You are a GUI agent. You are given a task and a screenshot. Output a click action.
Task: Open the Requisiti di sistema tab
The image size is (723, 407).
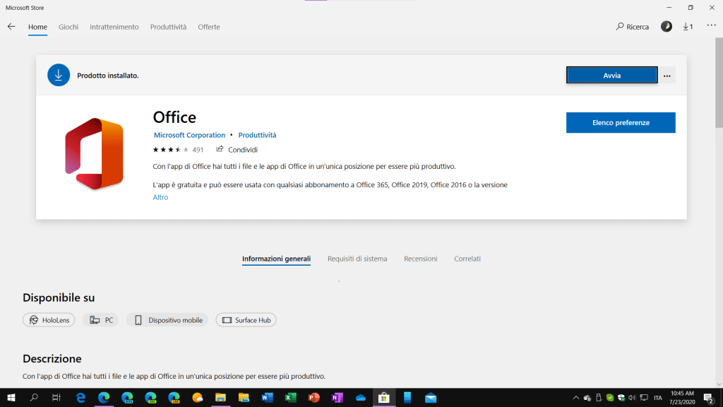pyautogui.click(x=357, y=259)
